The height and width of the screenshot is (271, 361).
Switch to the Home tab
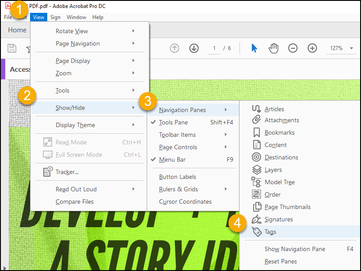pyautogui.click(x=17, y=30)
